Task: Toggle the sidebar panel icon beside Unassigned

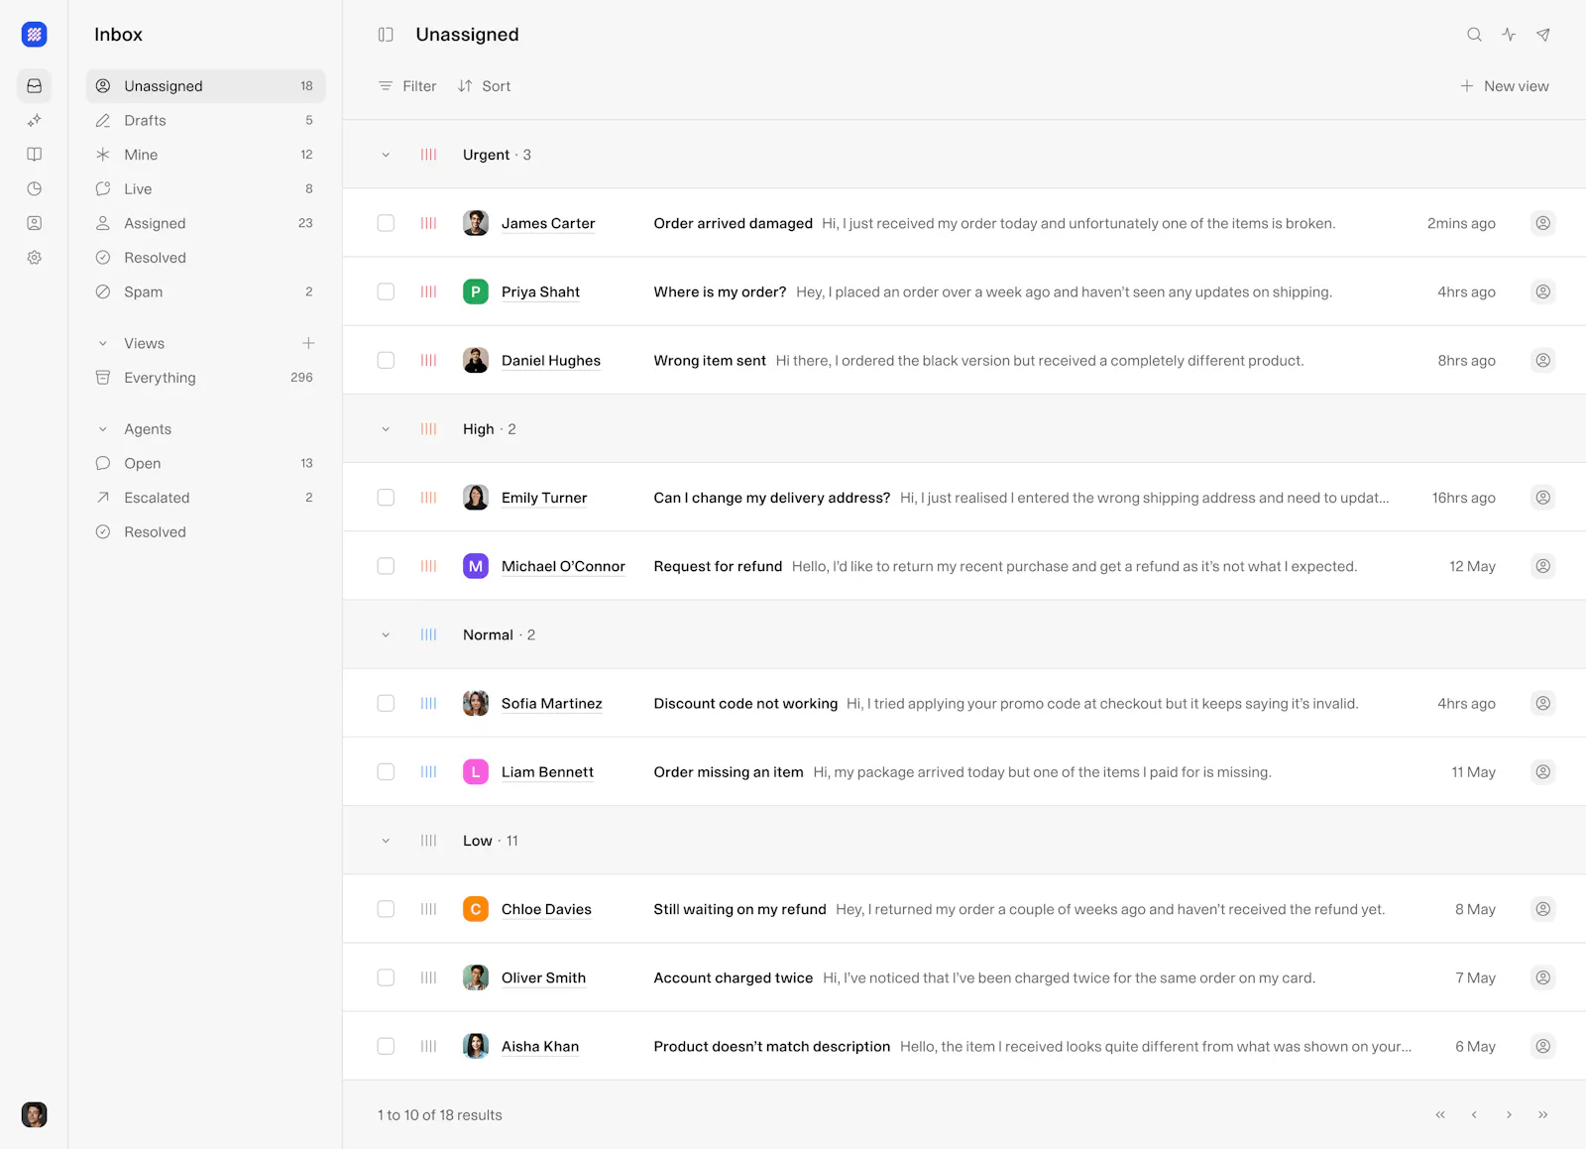Action: pyautogui.click(x=386, y=35)
